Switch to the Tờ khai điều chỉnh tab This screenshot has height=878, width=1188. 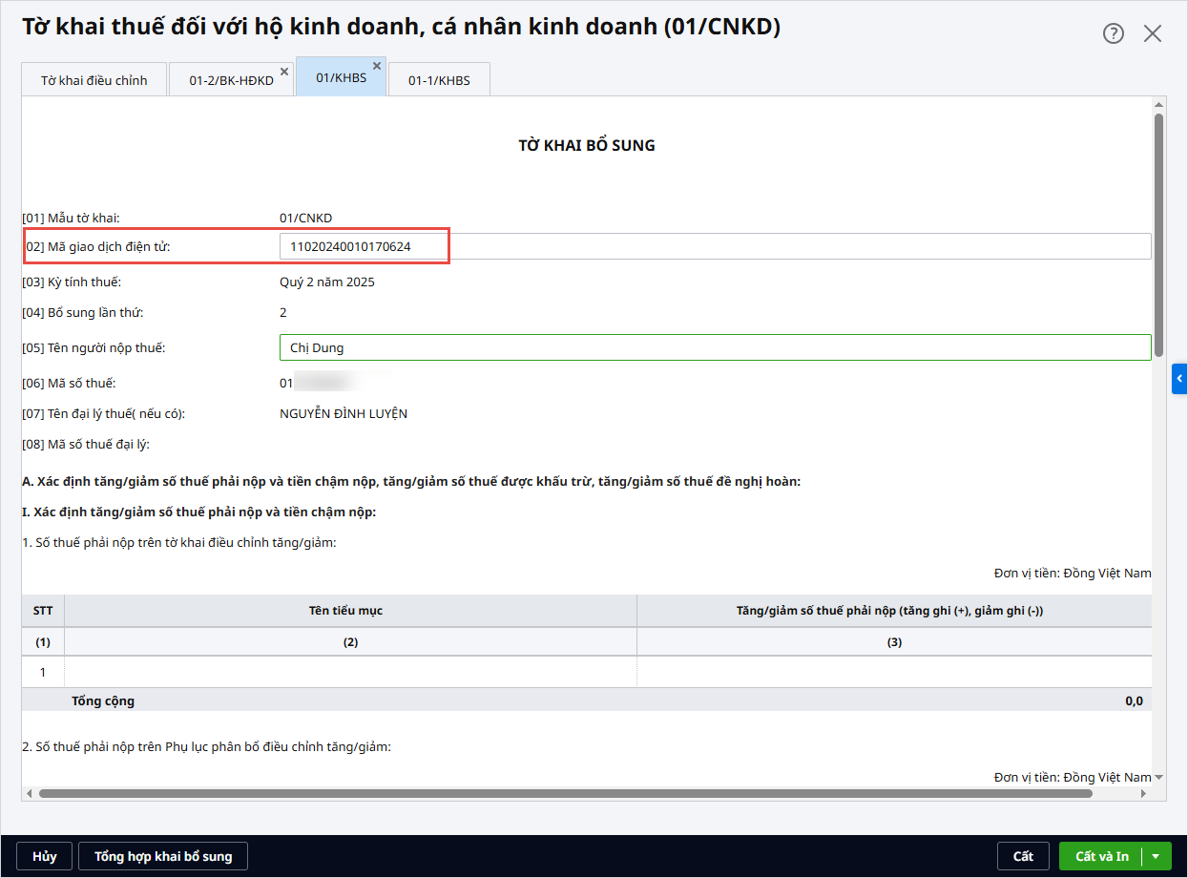[x=94, y=80]
